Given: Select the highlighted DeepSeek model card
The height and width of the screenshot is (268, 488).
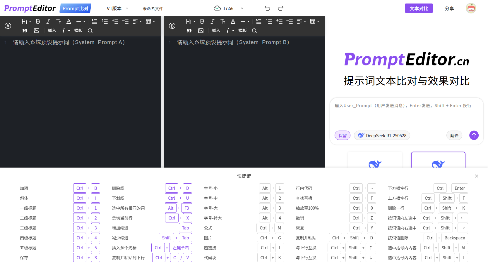Looking at the screenshot, I should pyautogui.click(x=438, y=160).
